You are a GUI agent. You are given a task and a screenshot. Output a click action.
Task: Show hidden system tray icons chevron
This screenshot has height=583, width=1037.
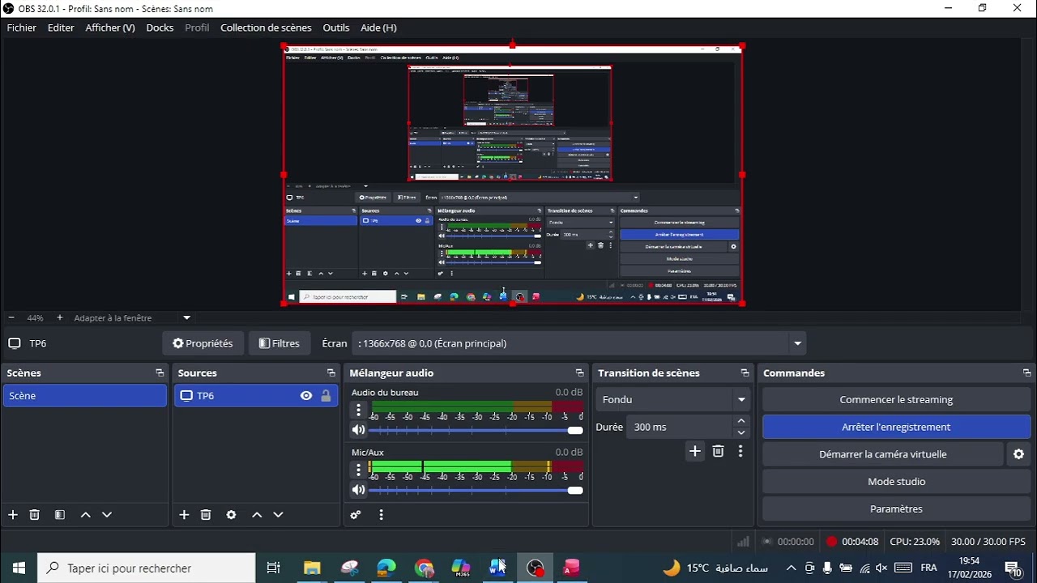point(791,568)
